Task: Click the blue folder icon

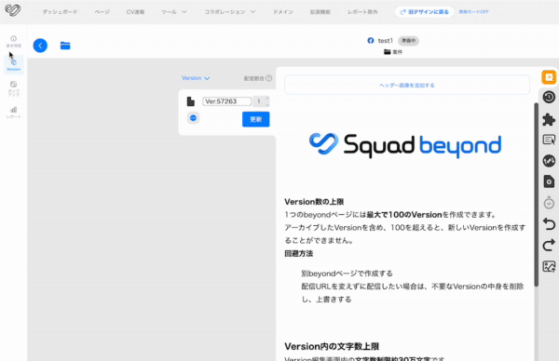Action: [x=65, y=46]
